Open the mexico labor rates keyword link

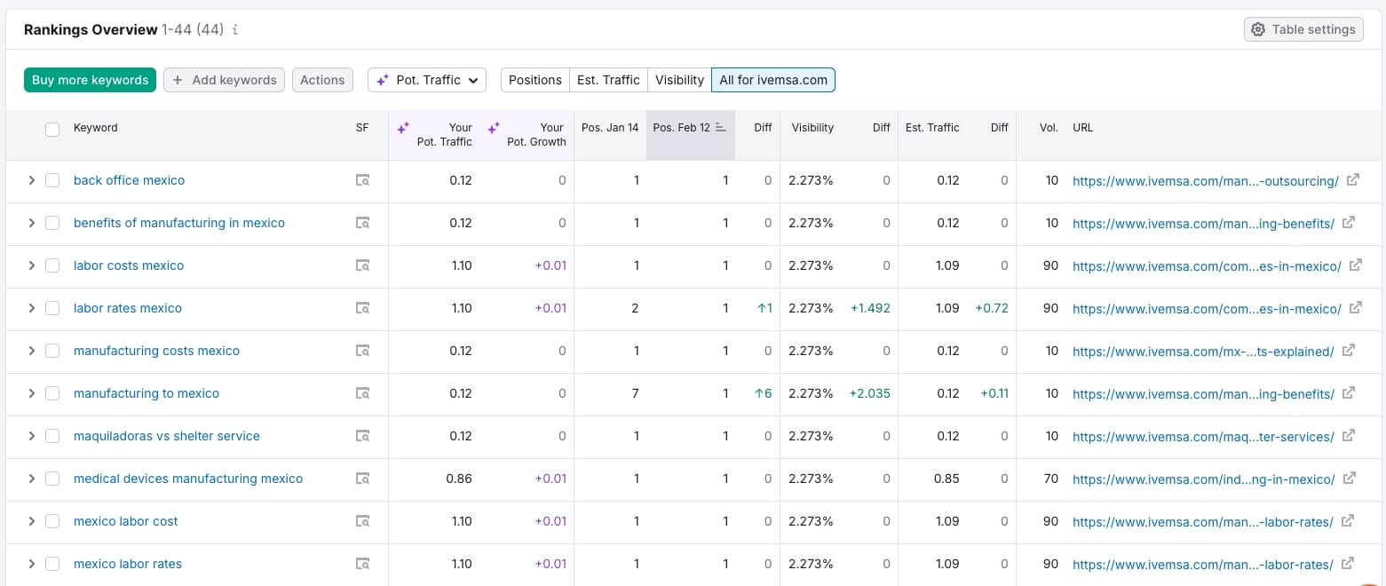click(128, 564)
